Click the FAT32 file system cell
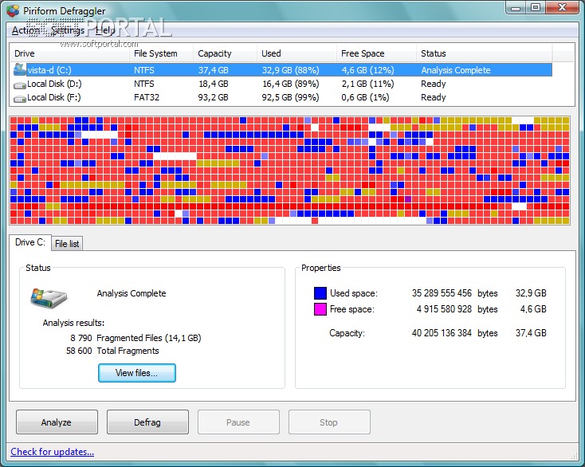Screen dimensions: 585x467 147,97
